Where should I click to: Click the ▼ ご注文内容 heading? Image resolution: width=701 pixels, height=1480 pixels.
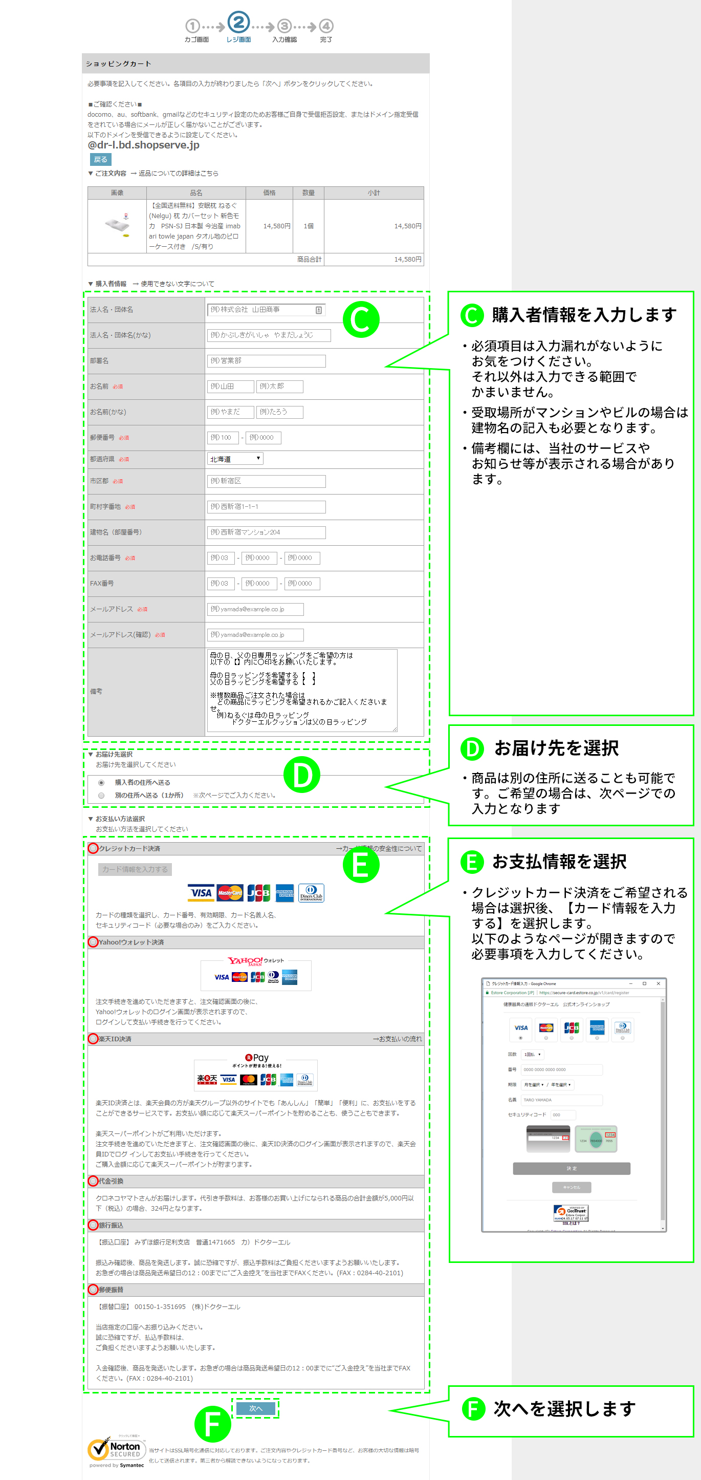click(x=107, y=173)
